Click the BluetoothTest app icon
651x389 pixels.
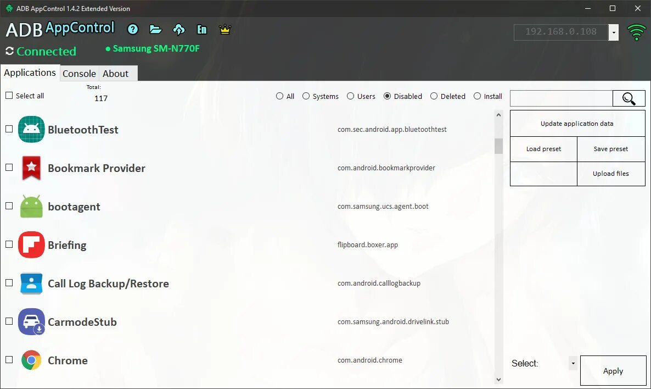pos(31,129)
